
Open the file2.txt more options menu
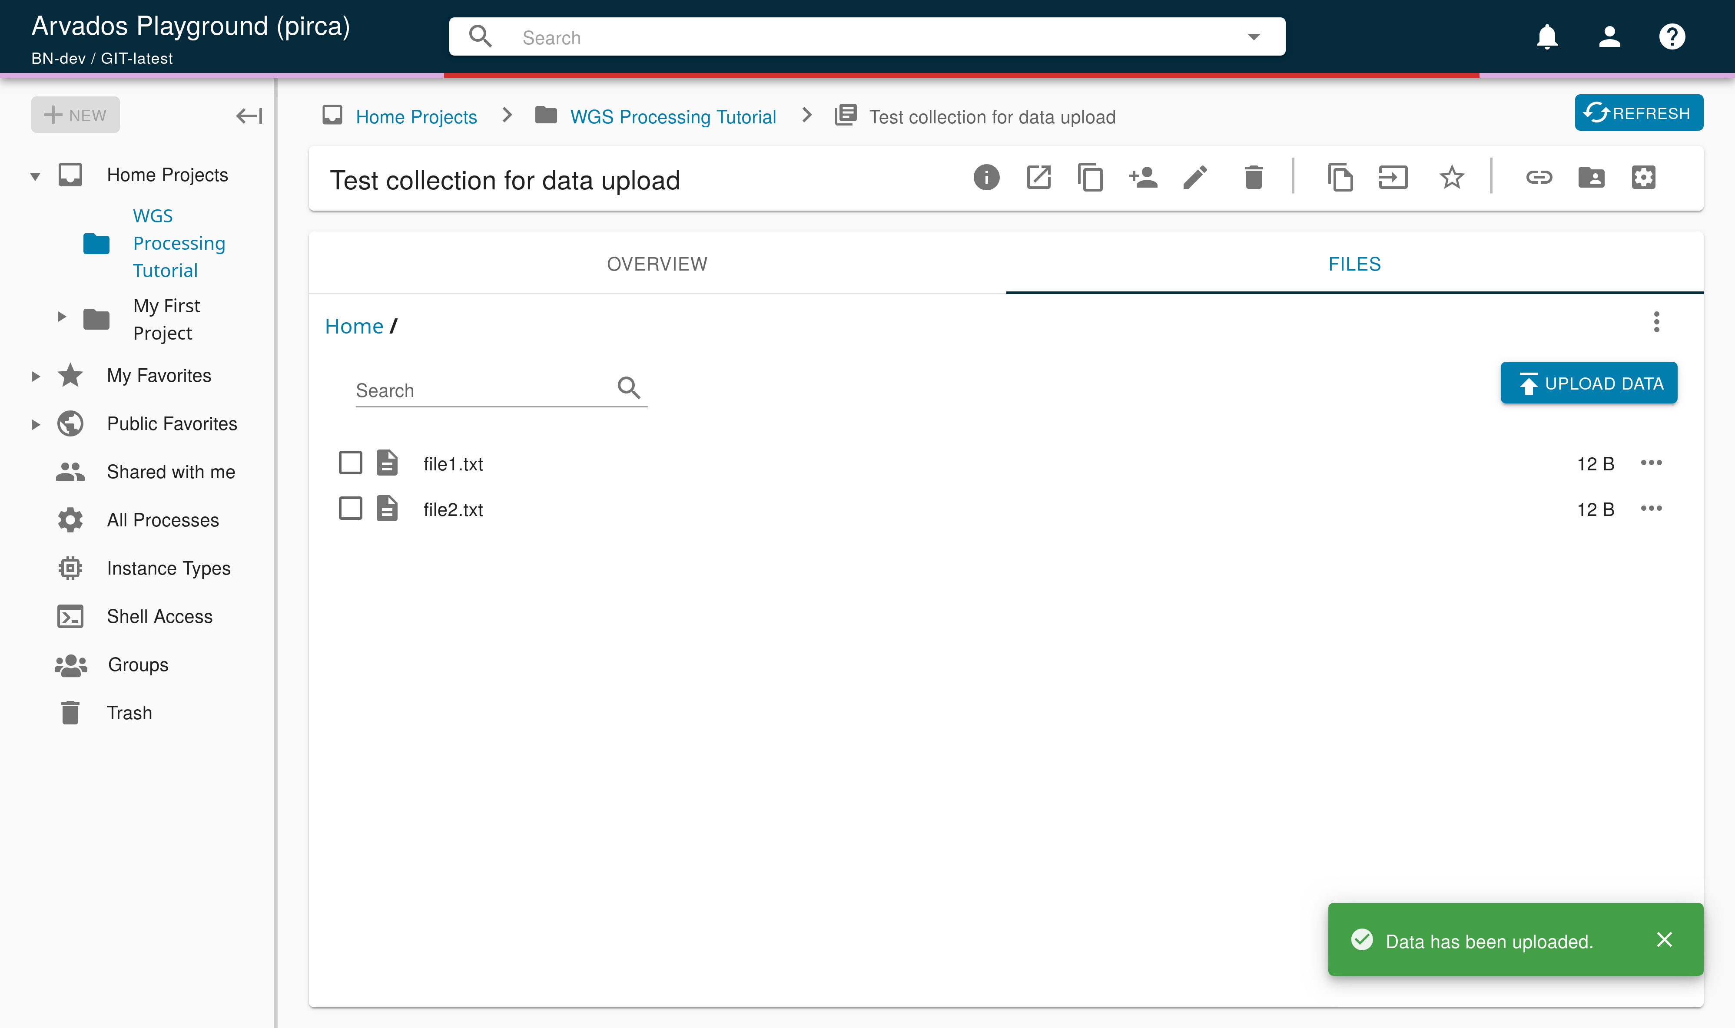(1651, 509)
